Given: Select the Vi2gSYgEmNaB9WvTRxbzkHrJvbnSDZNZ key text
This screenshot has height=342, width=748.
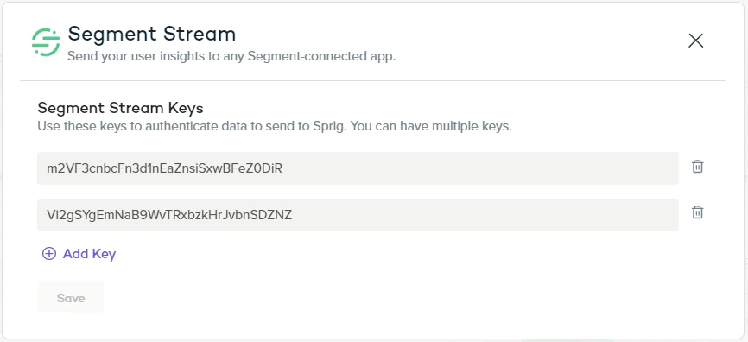Looking at the screenshot, I should click(x=169, y=215).
